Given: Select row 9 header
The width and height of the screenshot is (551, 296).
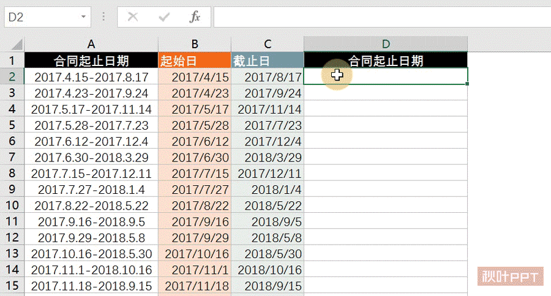Looking at the screenshot, I should [x=12, y=189].
